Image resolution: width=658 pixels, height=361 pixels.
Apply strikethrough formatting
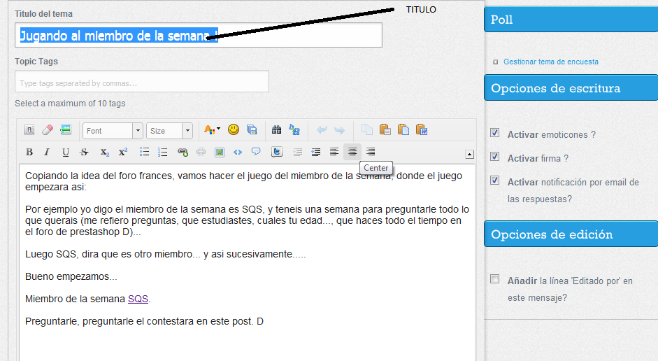(x=85, y=152)
